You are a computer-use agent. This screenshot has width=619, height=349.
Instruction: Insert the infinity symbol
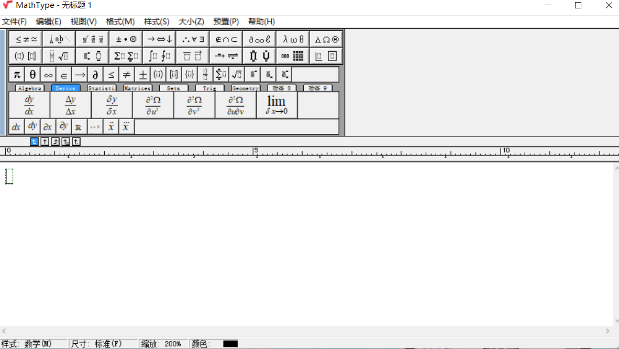click(48, 74)
